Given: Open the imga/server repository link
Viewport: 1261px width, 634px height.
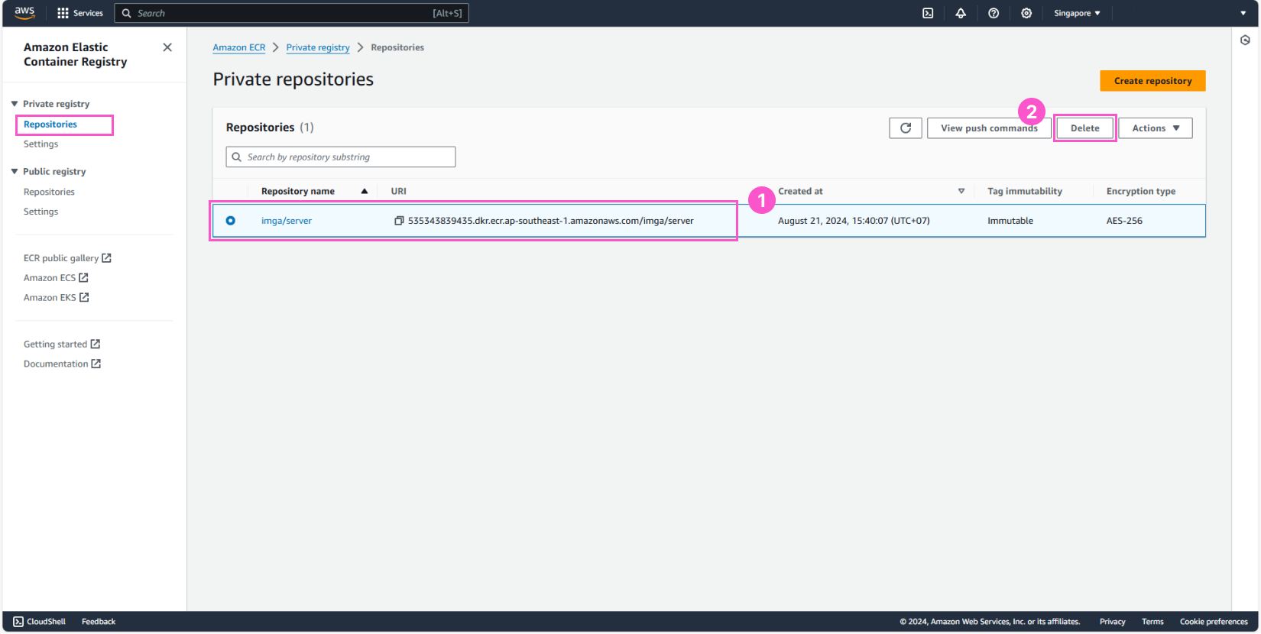Looking at the screenshot, I should pyautogui.click(x=287, y=221).
